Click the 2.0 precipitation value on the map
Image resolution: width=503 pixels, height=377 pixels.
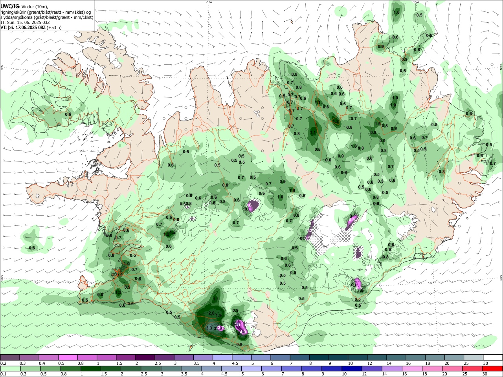coord(211,313)
